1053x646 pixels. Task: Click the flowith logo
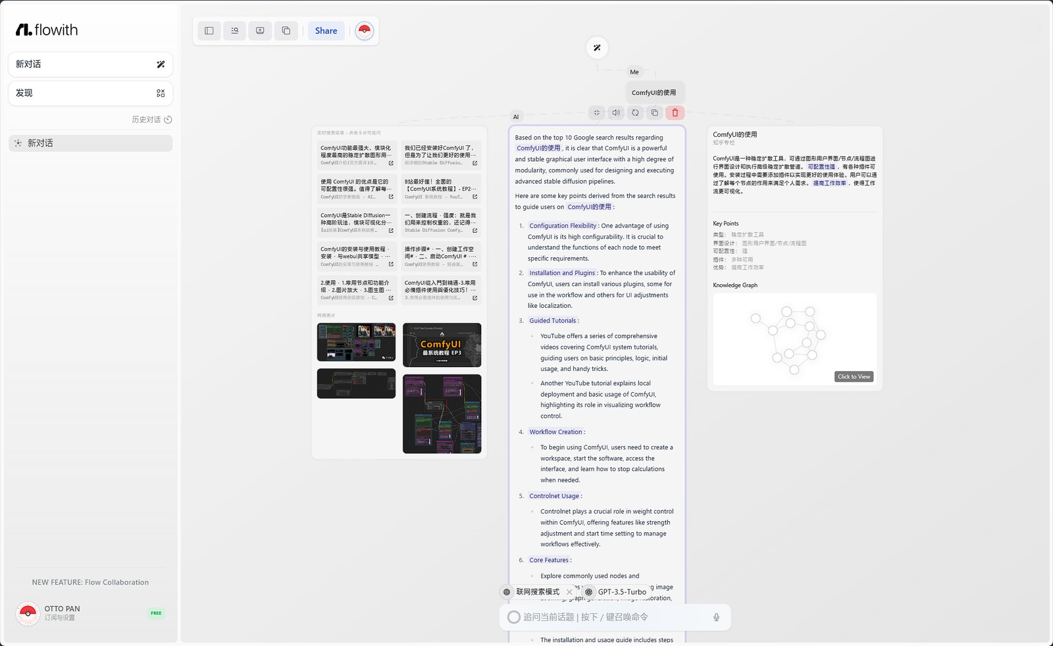[47, 30]
